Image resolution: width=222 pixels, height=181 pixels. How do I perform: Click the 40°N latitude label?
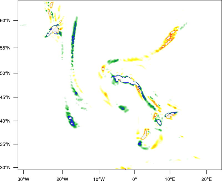coord(5,121)
